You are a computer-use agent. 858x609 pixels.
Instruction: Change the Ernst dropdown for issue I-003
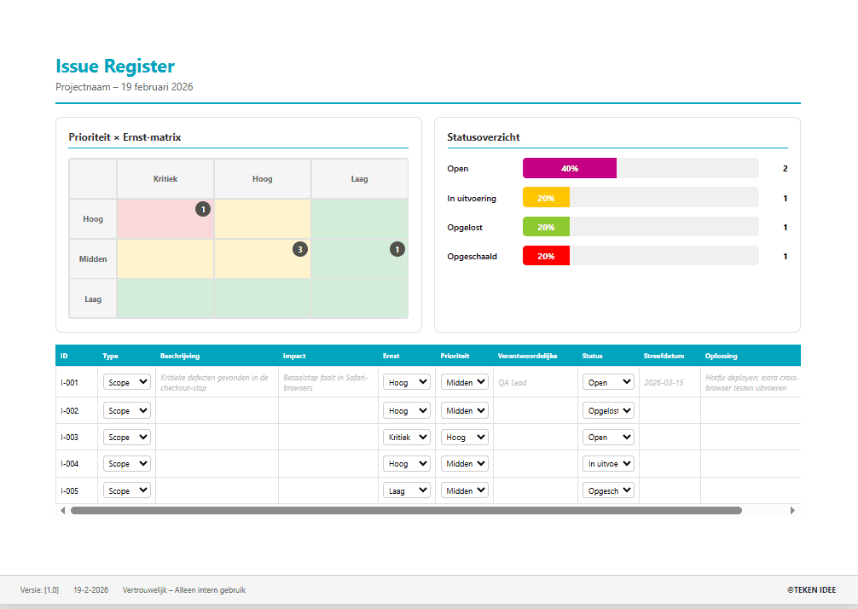407,437
